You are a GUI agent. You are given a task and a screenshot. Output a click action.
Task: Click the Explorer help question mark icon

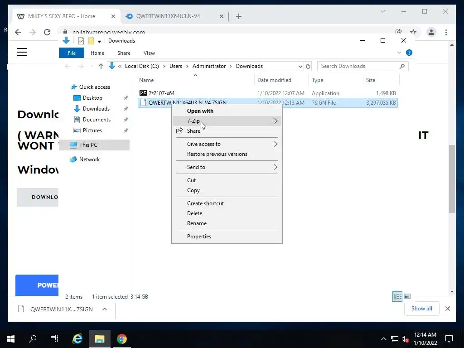(409, 53)
